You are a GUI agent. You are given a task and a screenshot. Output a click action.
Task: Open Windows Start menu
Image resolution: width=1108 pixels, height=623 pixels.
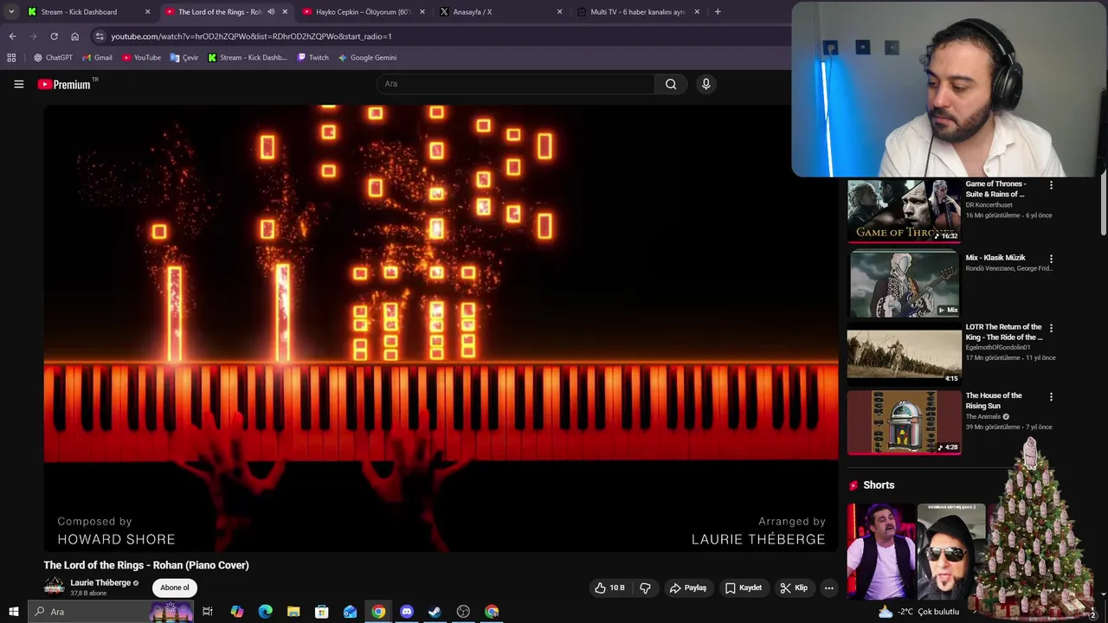(13, 612)
